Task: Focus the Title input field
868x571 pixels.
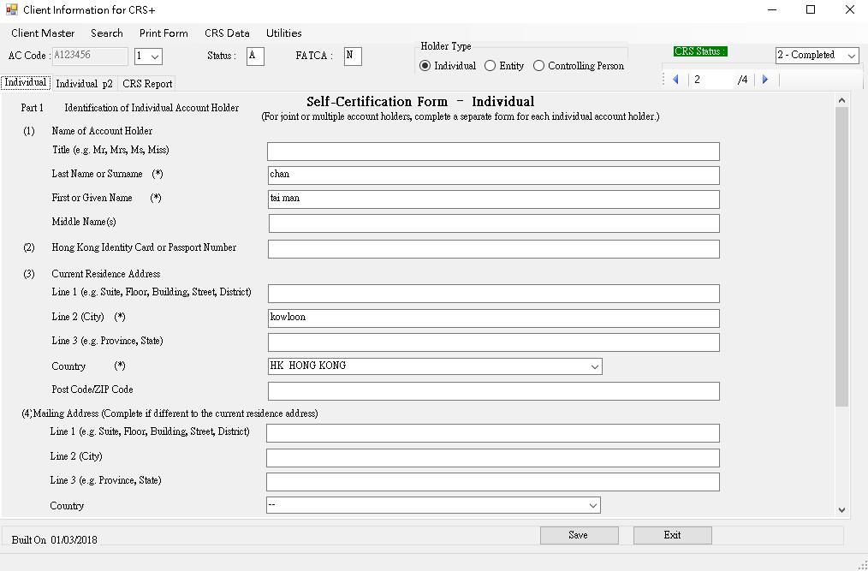Action: pos(493,152)
